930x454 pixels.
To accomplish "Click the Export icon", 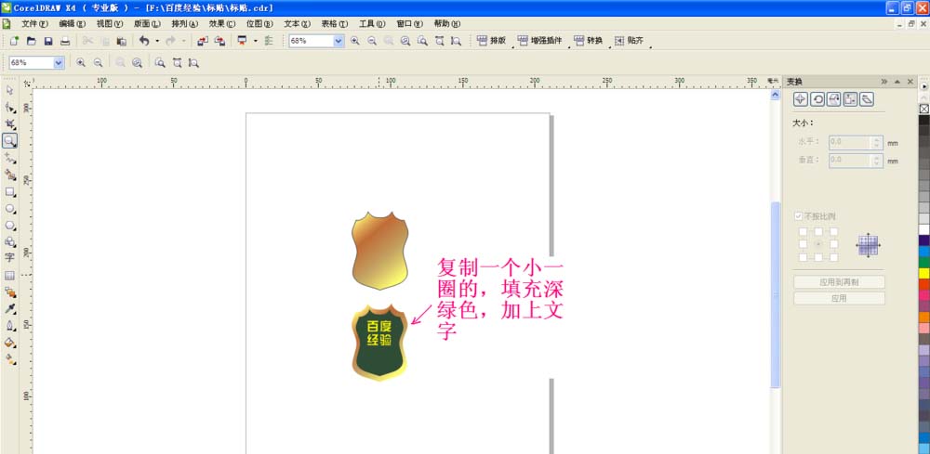I will click(x=219, y=41).
